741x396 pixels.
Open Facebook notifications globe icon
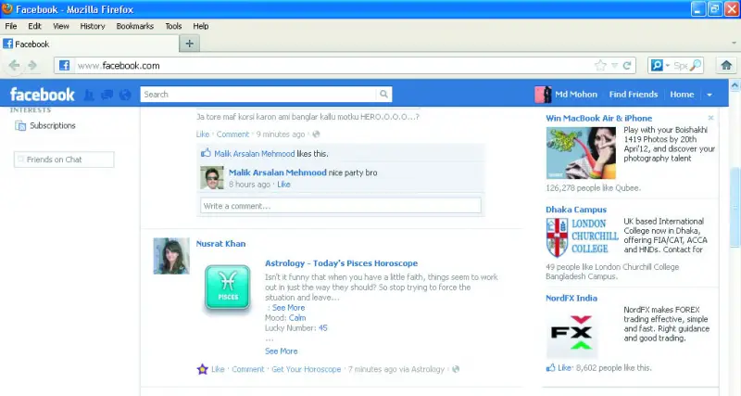click(125, 95)
